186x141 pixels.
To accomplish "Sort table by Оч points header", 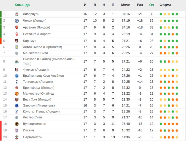I will [x=152, y=5].
